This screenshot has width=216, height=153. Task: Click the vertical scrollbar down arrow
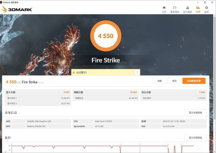click(214, 151)
